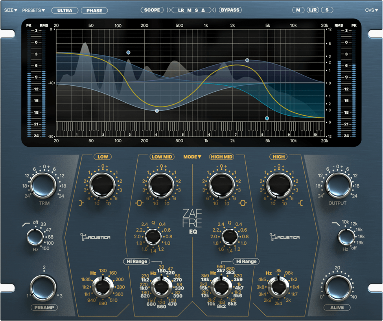Click the low shelf shape icon

tap(81, 203)
